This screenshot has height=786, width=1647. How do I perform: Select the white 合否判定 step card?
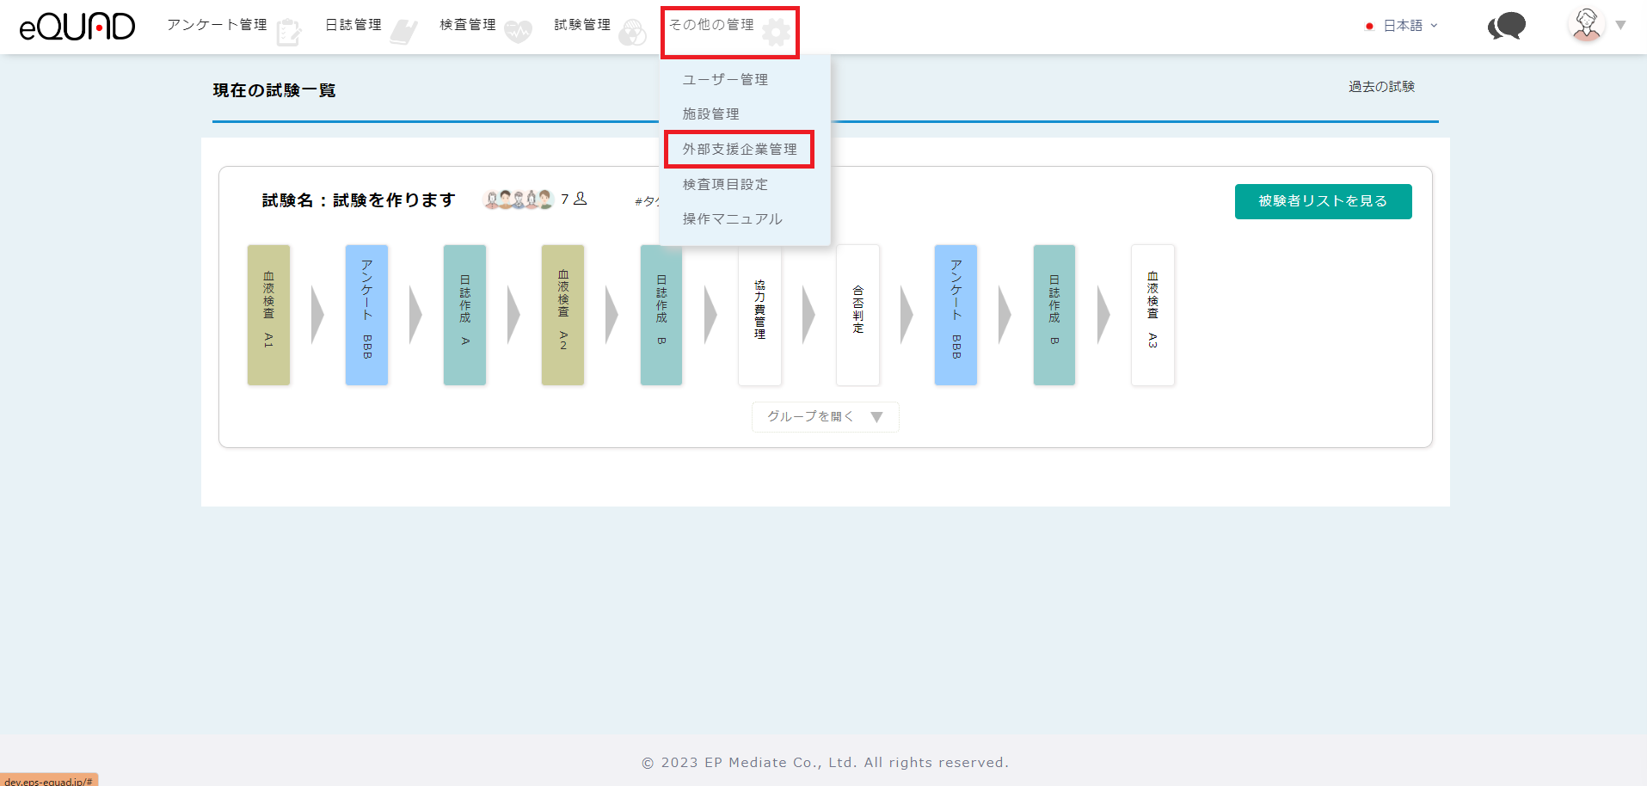tap(857, 315)
